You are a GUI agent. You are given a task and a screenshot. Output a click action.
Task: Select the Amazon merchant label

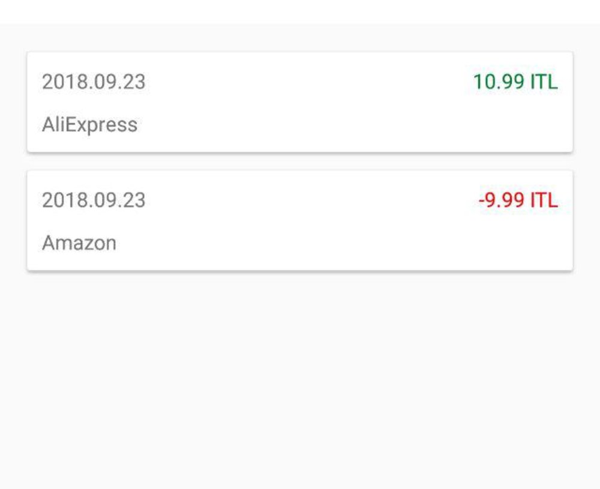tap(79, 243)
